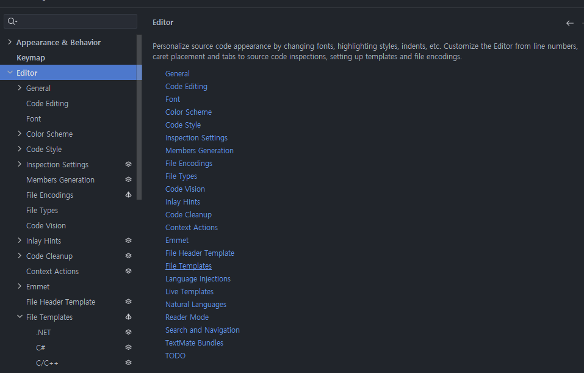This screenshot has height=373, width=584.
Task: Open the Natural Languages link
Action: click(x=195, y=305)
